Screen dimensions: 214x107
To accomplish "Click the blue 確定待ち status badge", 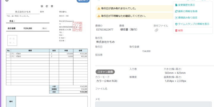I will tap(83, 1).
